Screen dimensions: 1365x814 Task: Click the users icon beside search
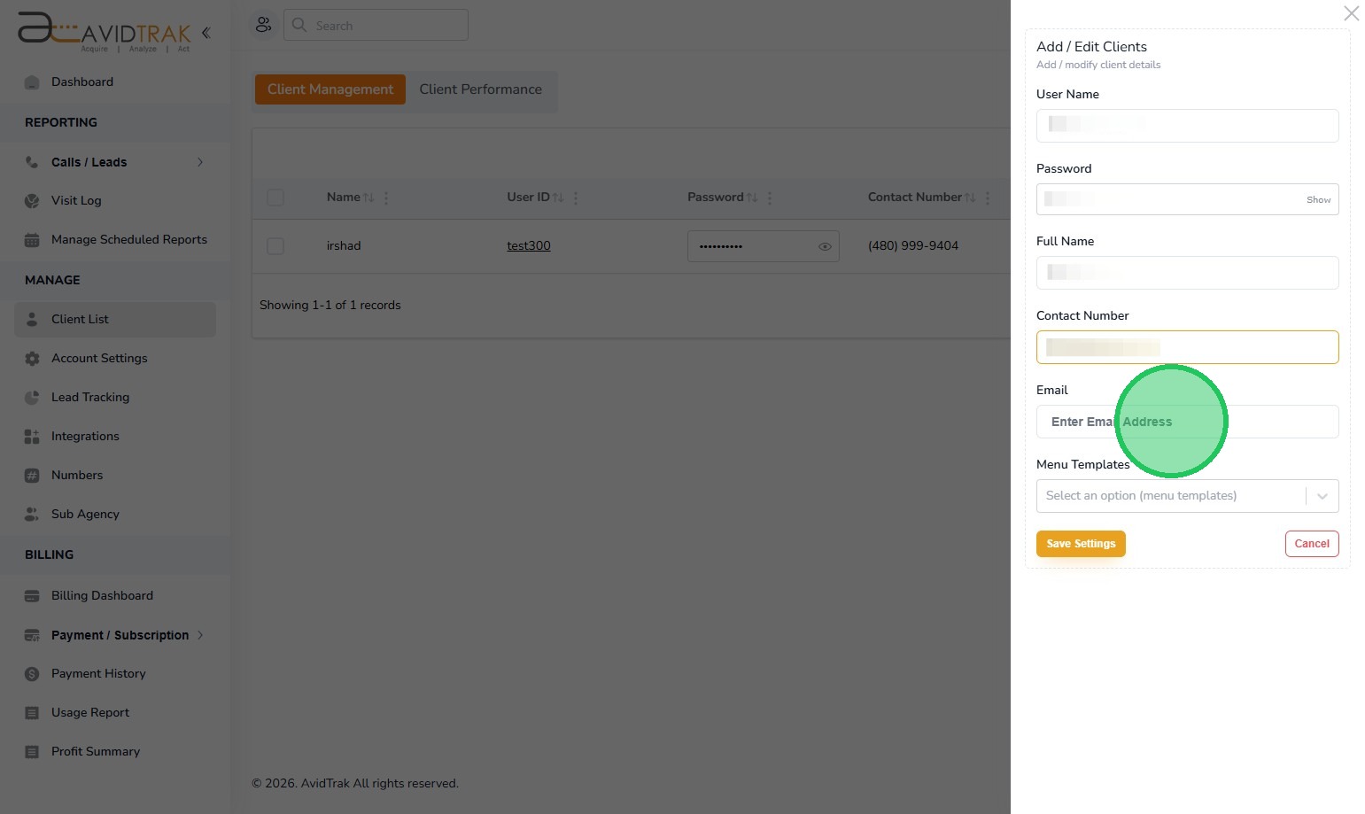(263, 25)
